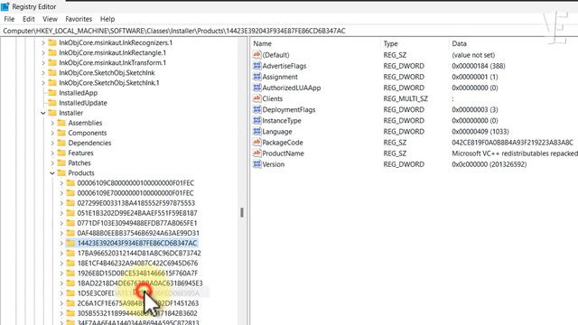Select key 0AF488B0EEBB37546B6924A63AE99D31
The width and height of the screenshot is (578, 325).
coord(138,233)
